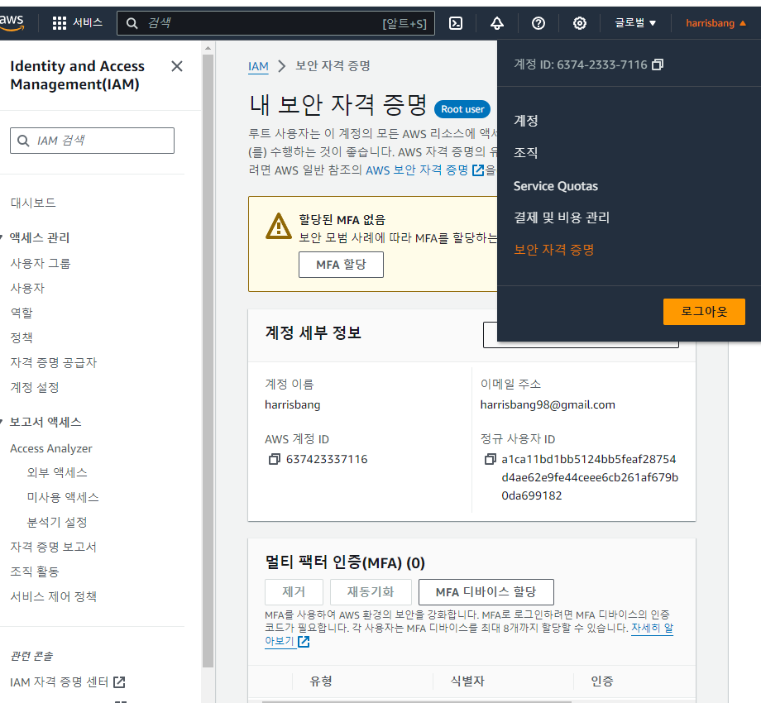Click the 계정 이름 value harrisbang
Image resolution: width=761 pixels, height=703 pixels.
click(x=292, y=404)
